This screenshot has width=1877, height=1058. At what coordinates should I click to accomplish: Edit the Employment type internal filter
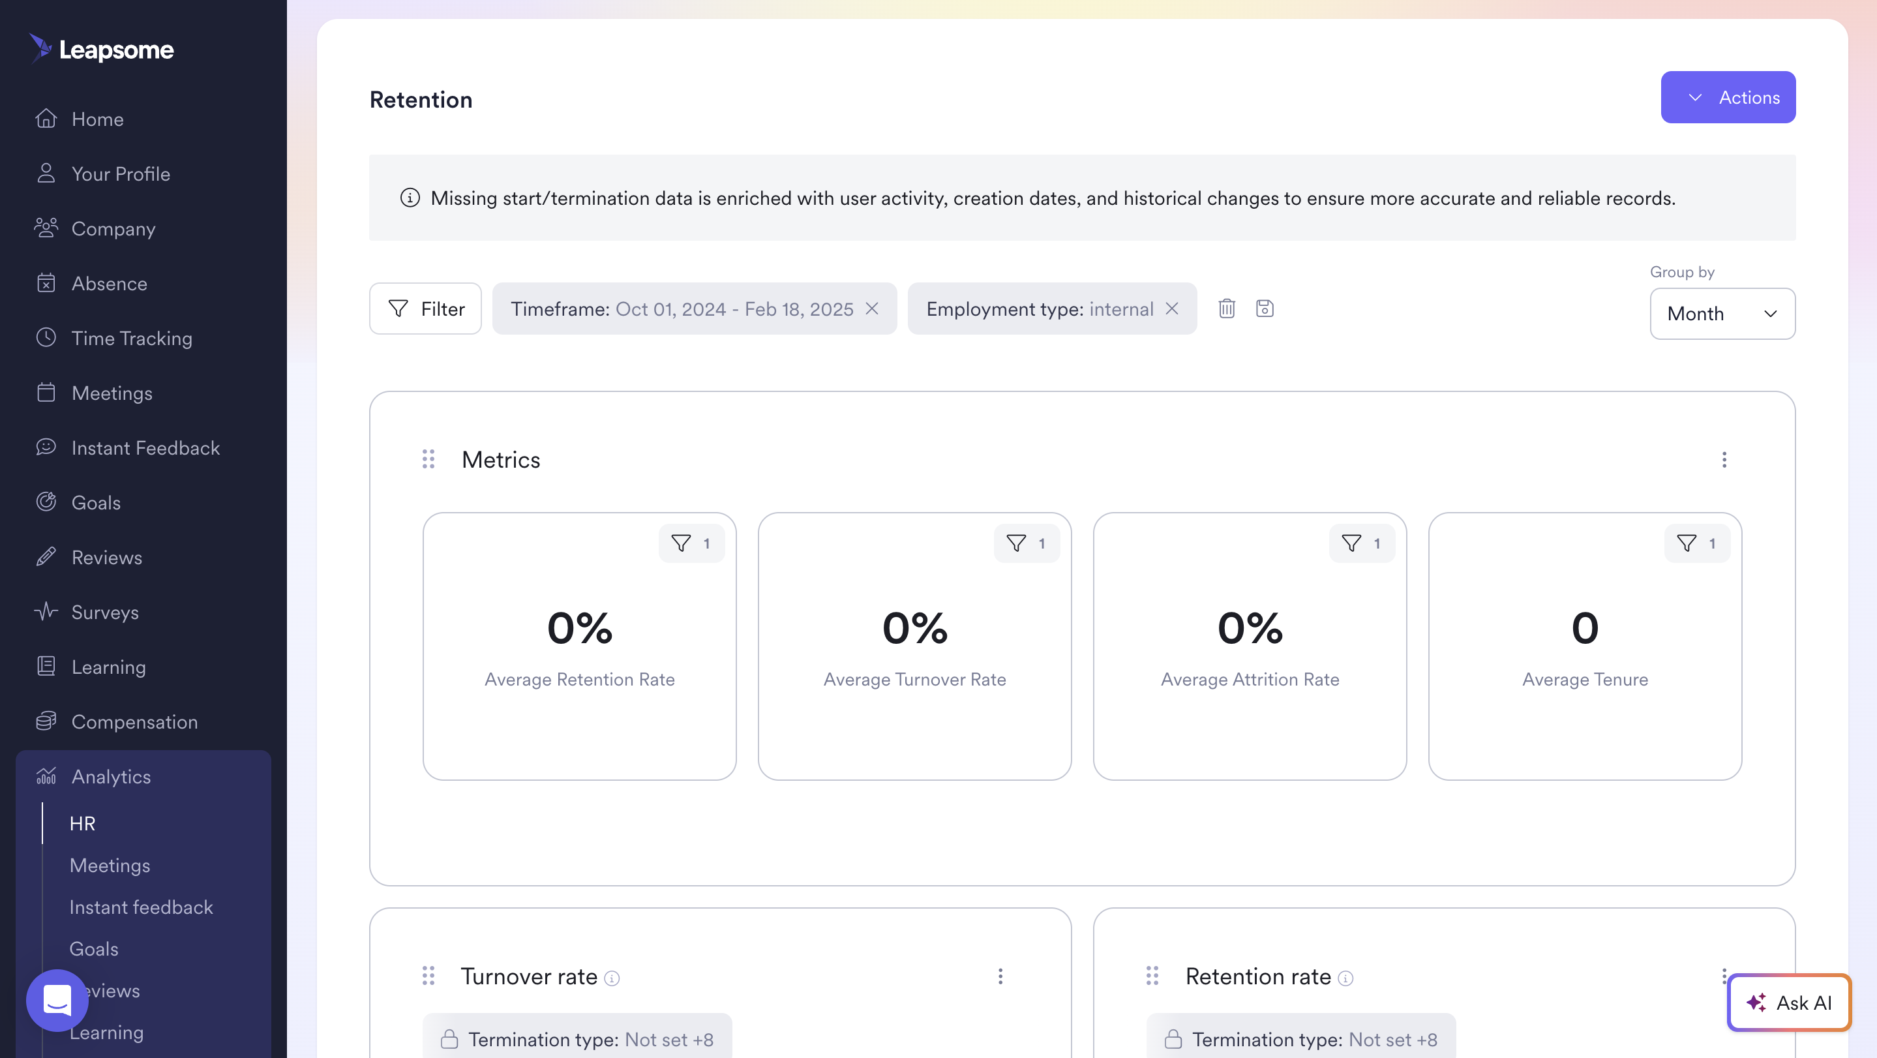pos(1039,309)
